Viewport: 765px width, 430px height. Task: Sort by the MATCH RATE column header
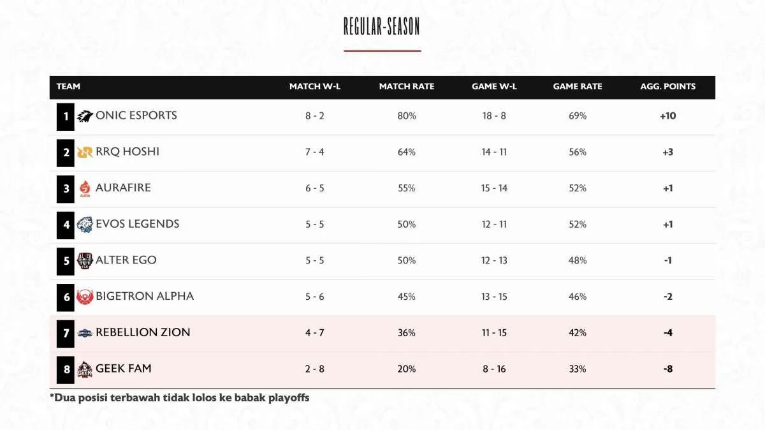coord(407,87)
